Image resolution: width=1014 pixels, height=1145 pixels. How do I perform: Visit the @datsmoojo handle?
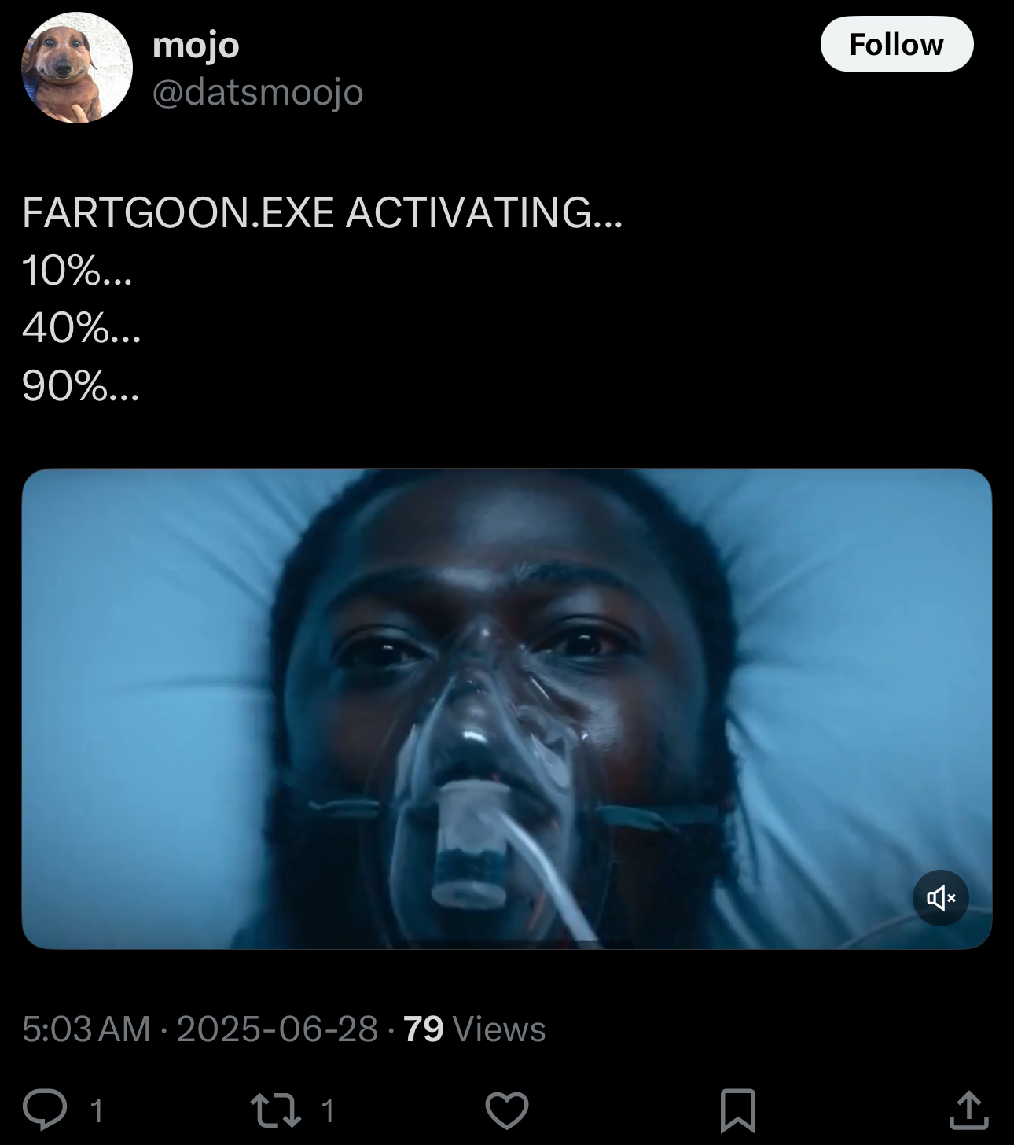(x=258, y=93)
